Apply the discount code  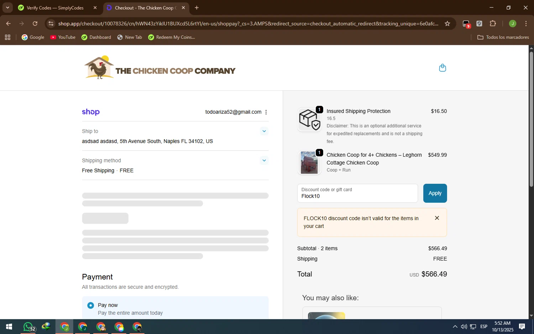[435, 193]
